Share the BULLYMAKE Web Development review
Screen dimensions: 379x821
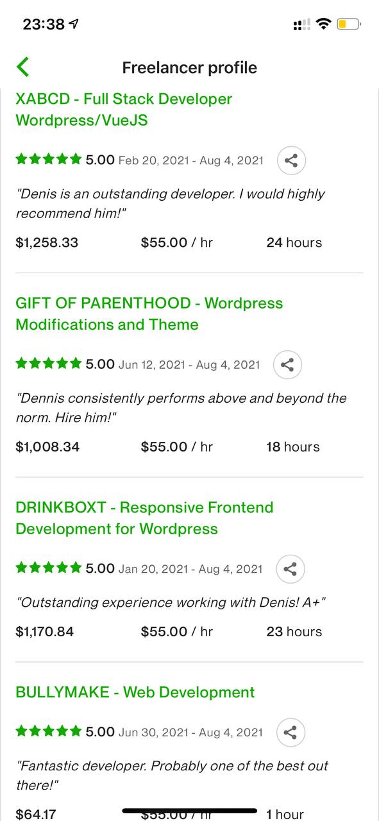coord(291,732)
